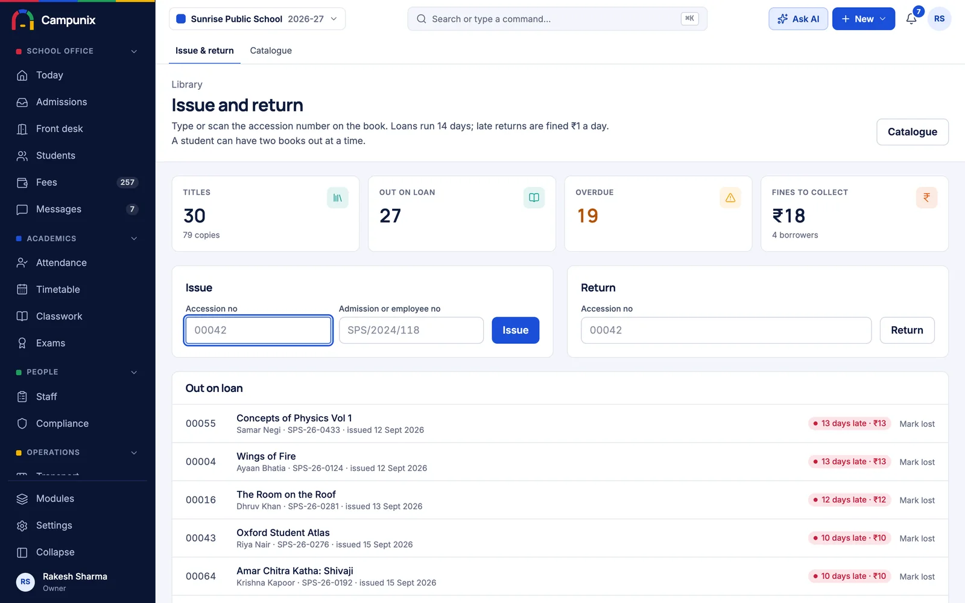Mark Concepts of Physics Vol 1 lost

(x=917, y=424)
